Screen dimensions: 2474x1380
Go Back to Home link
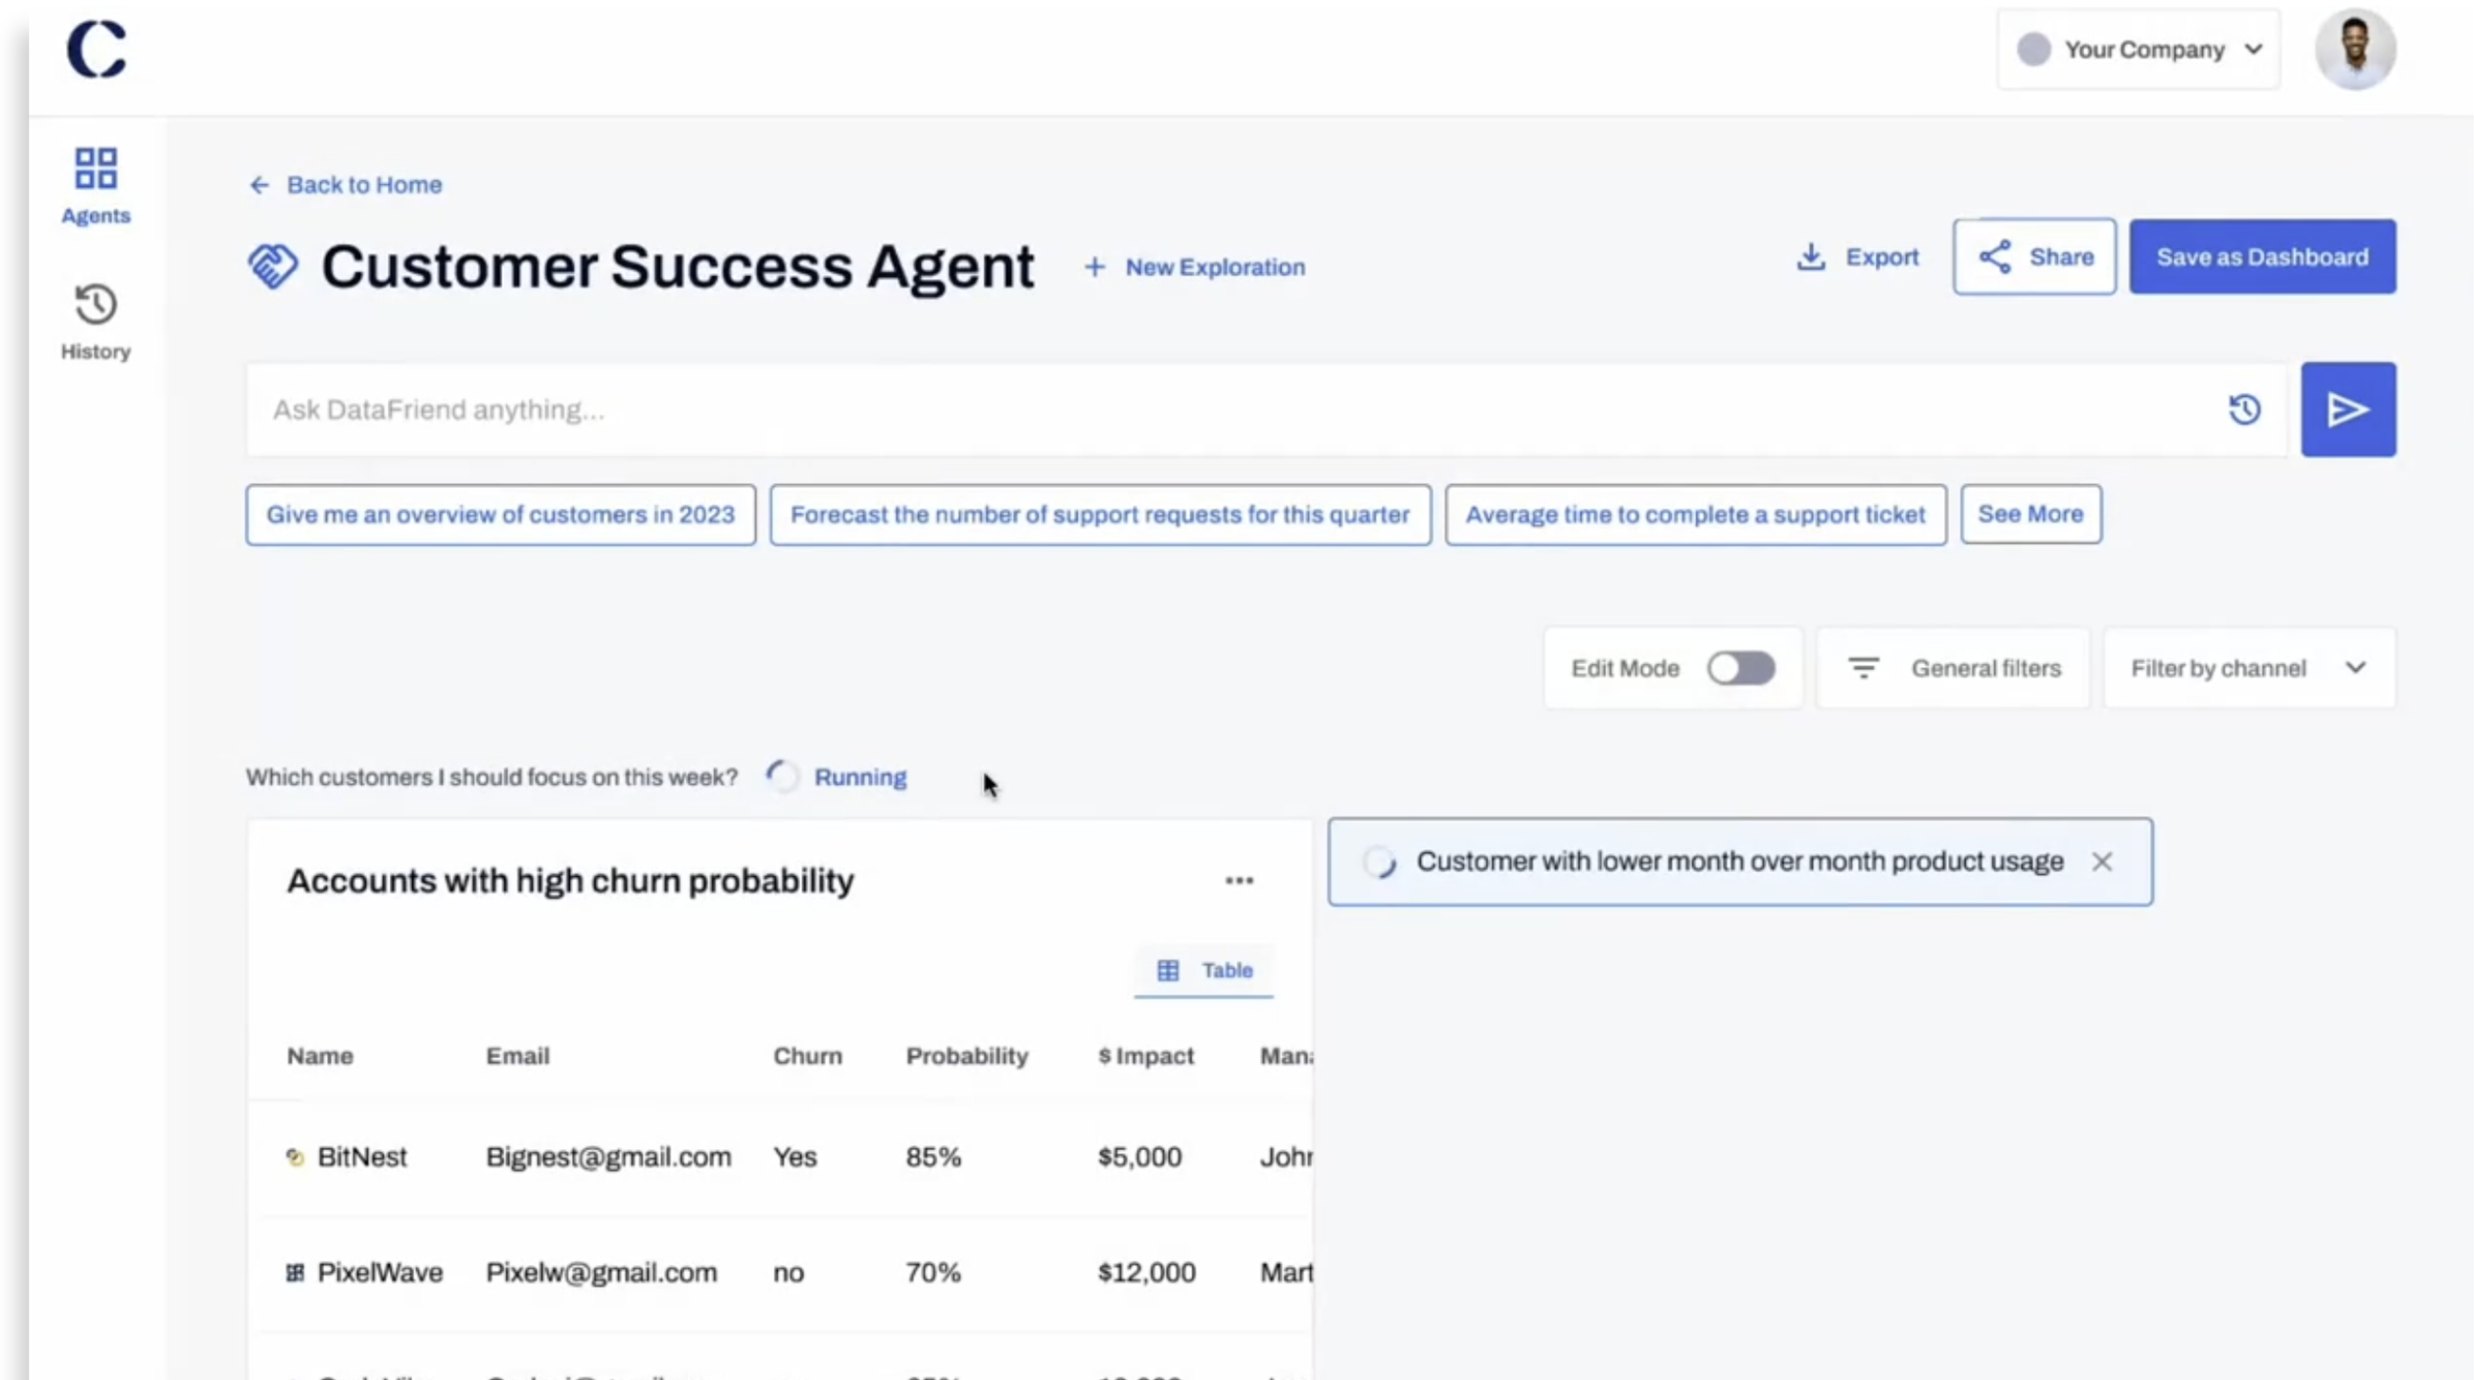346,184
